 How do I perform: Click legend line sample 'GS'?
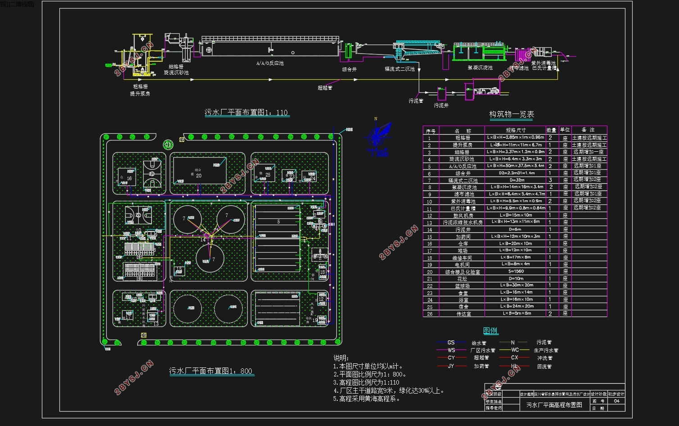[451, 343]
